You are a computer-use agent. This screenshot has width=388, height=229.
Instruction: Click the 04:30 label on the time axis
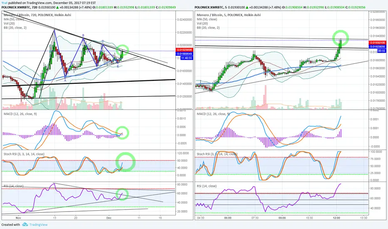(x=200, y=218)
